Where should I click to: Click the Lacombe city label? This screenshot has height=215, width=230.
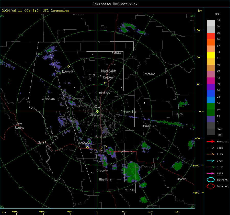click(110, 64)
